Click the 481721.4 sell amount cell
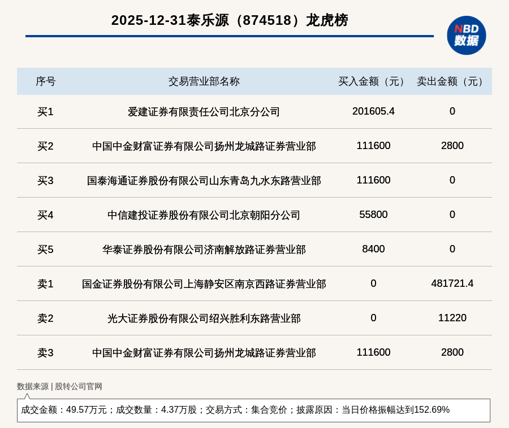Screen dimensions: 509x428 [x=452, y=283]
